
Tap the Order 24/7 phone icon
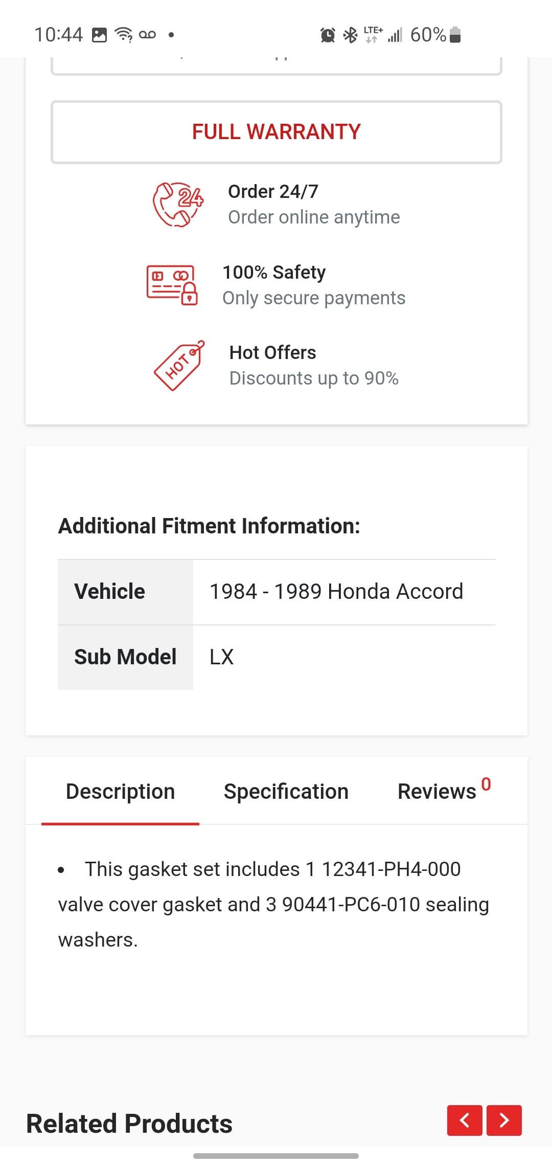click(x=178, y=205)
